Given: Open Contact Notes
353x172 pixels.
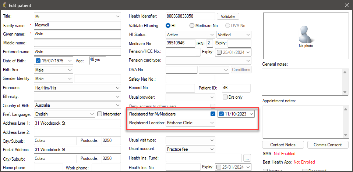Looking at the screenshot, I should tap(283, 145).
